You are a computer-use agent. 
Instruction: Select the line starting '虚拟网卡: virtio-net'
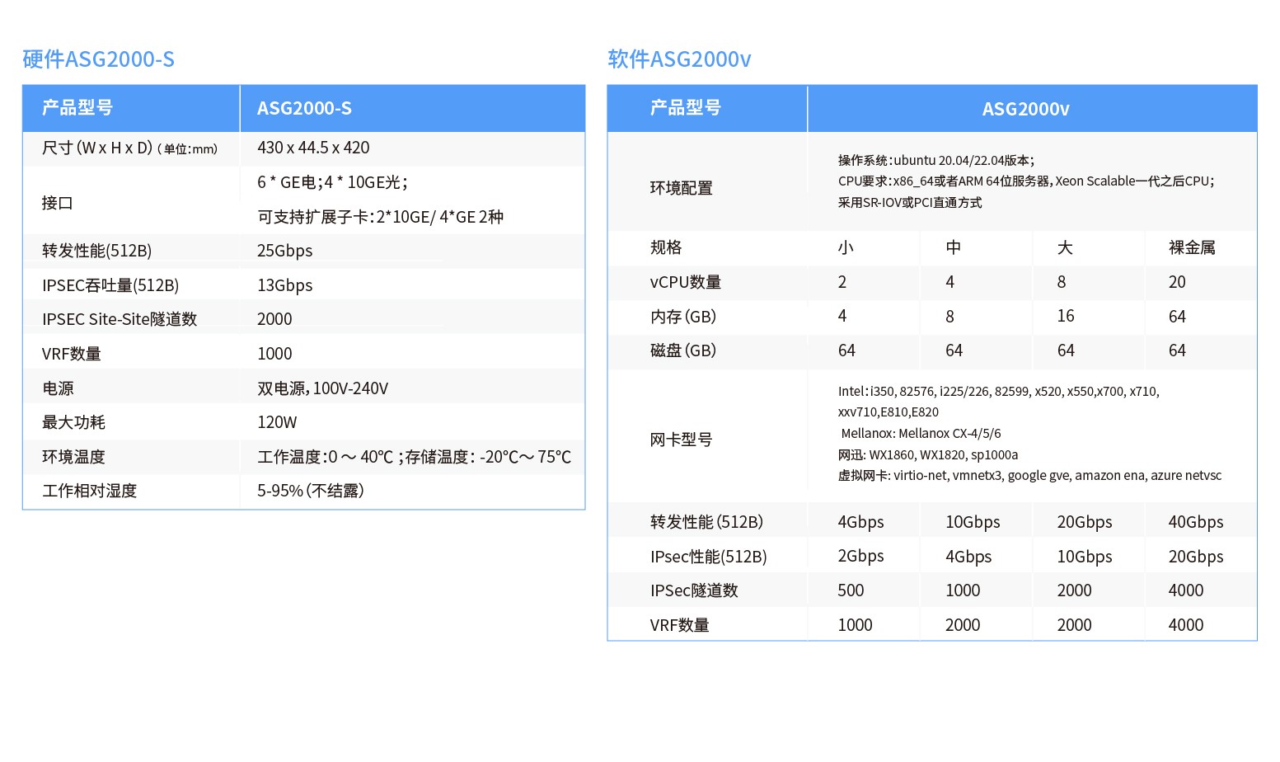coord(1030,475)
